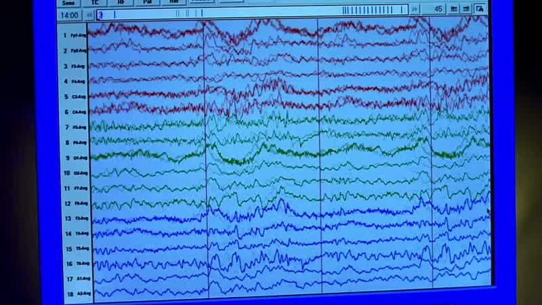Select channel 3 F3-Avg label
This screenshot has width=542, height=305.
click(x=75, y=66)
